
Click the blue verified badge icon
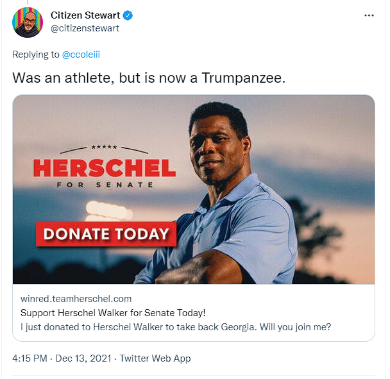point(128,15)
